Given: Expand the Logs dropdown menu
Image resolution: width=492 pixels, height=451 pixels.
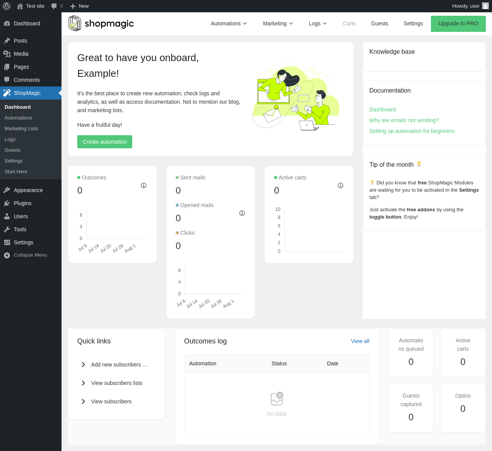Looking at the screenshot, I should point(318,23).
